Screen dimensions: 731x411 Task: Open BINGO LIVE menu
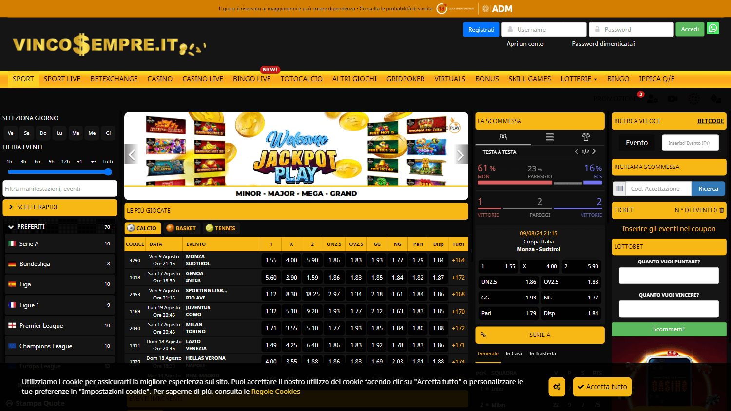point(251,79)
